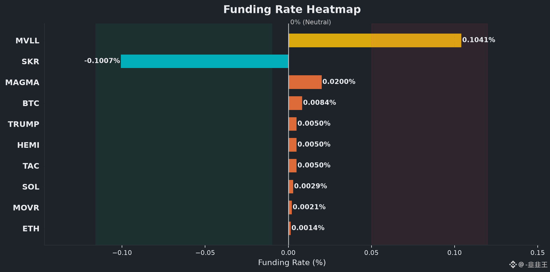Viewport: 550px width, 272px height.
Task: Select the HEMI funding rate bar
Action: tap(293, 145)
